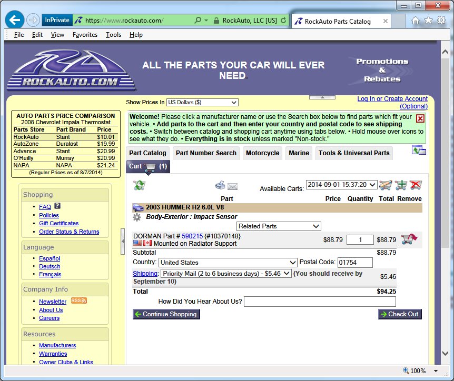Click the Continue Shopping button
This screenshot has width=454, height=381.
[x=166, y=314]
